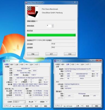
Task: Click the 关于 button in Fritz Benchmark
Action: (x=51, y=54)
